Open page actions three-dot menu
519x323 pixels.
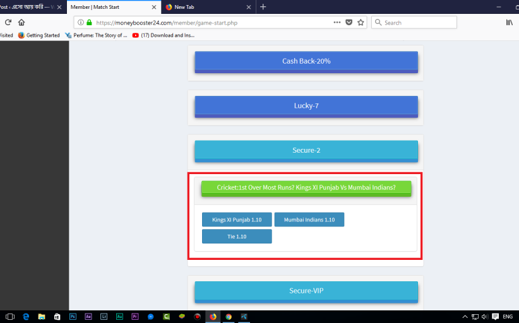pos(337,22)
